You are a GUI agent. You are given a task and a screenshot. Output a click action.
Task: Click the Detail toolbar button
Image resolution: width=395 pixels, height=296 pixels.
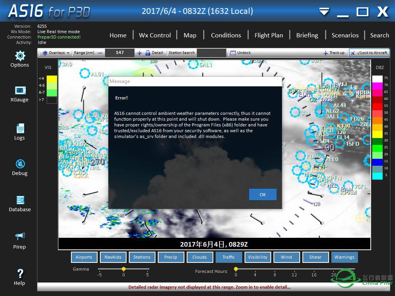pyautogui.click(x=154, y=53)
